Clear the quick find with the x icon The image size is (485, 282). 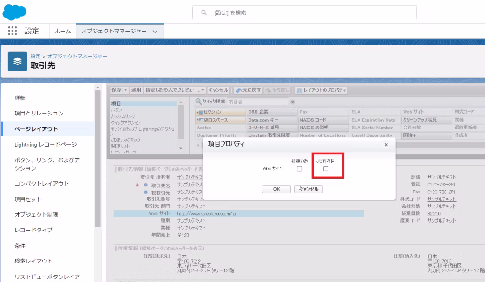coord(292,102)
